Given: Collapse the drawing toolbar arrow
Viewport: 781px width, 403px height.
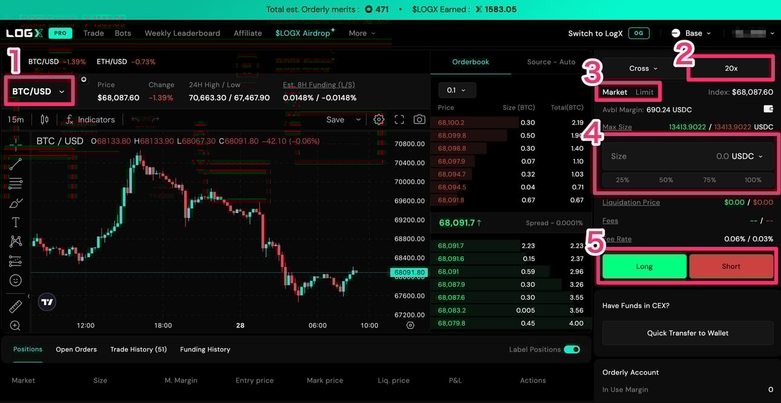Looking at the screenshot, I should (x=28, y=297).
